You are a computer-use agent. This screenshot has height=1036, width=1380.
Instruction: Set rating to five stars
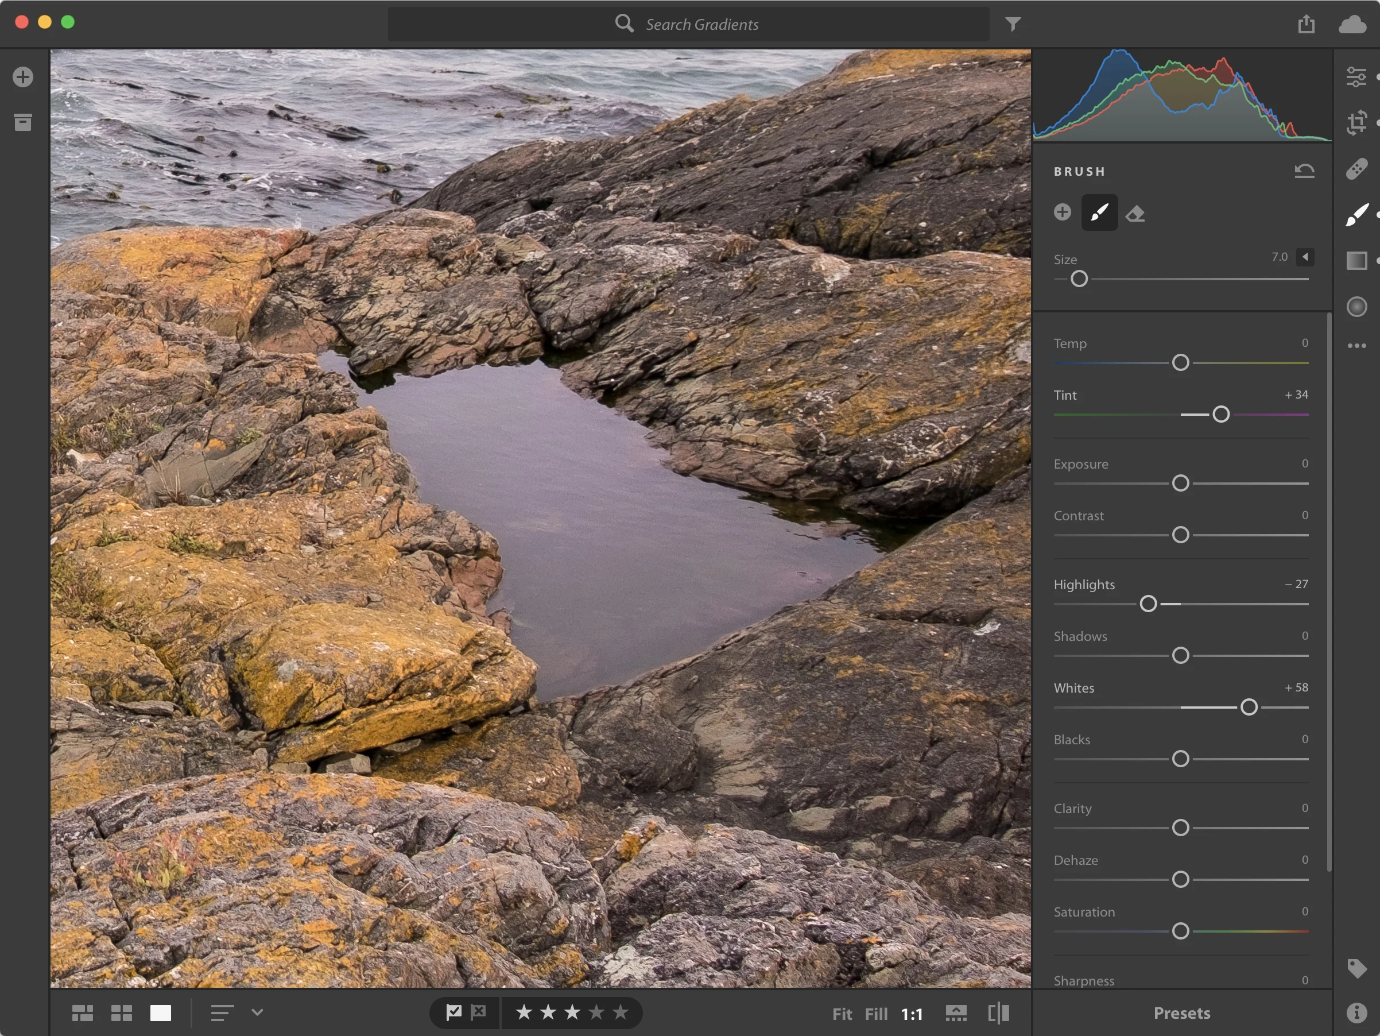pyautogui.click(x=620, y=1012)
